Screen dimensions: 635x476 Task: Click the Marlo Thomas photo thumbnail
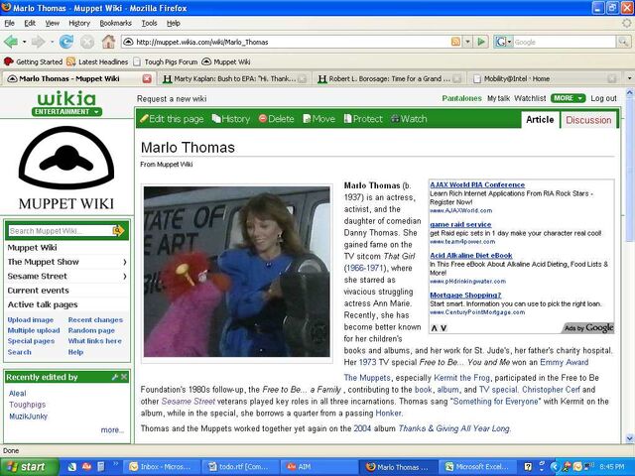click(237, 272)
